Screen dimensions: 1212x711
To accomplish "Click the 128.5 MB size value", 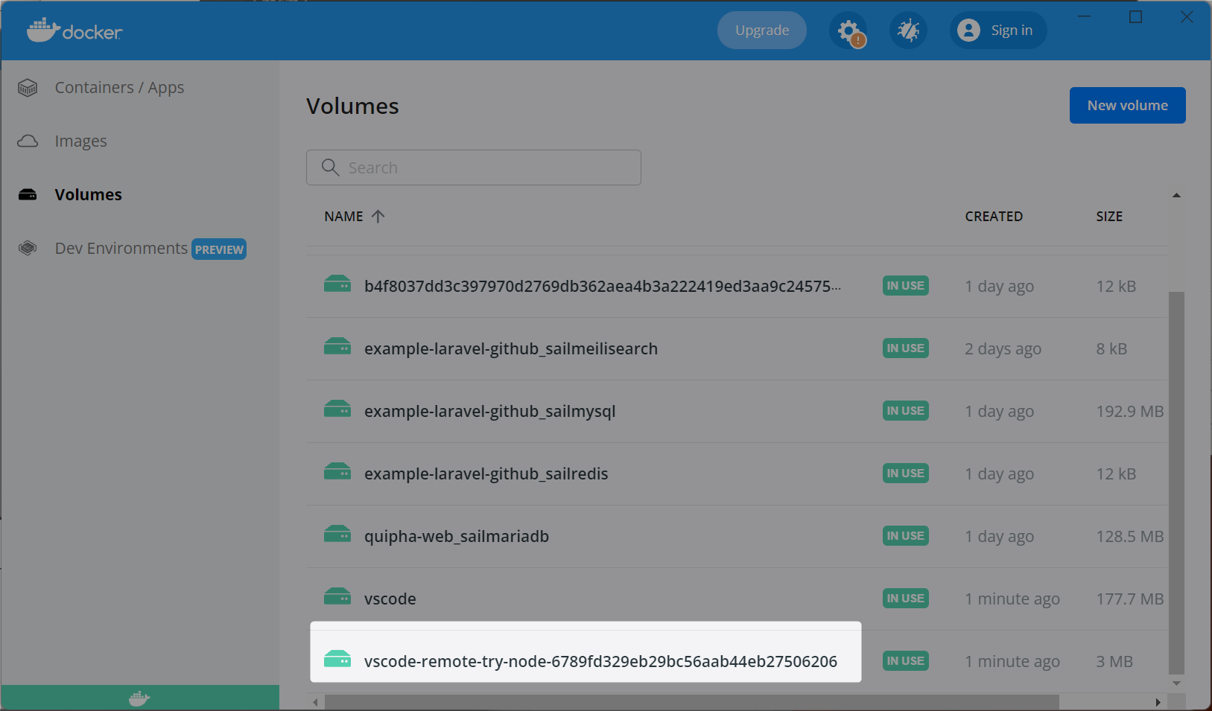I will (x=1130, y=537).
